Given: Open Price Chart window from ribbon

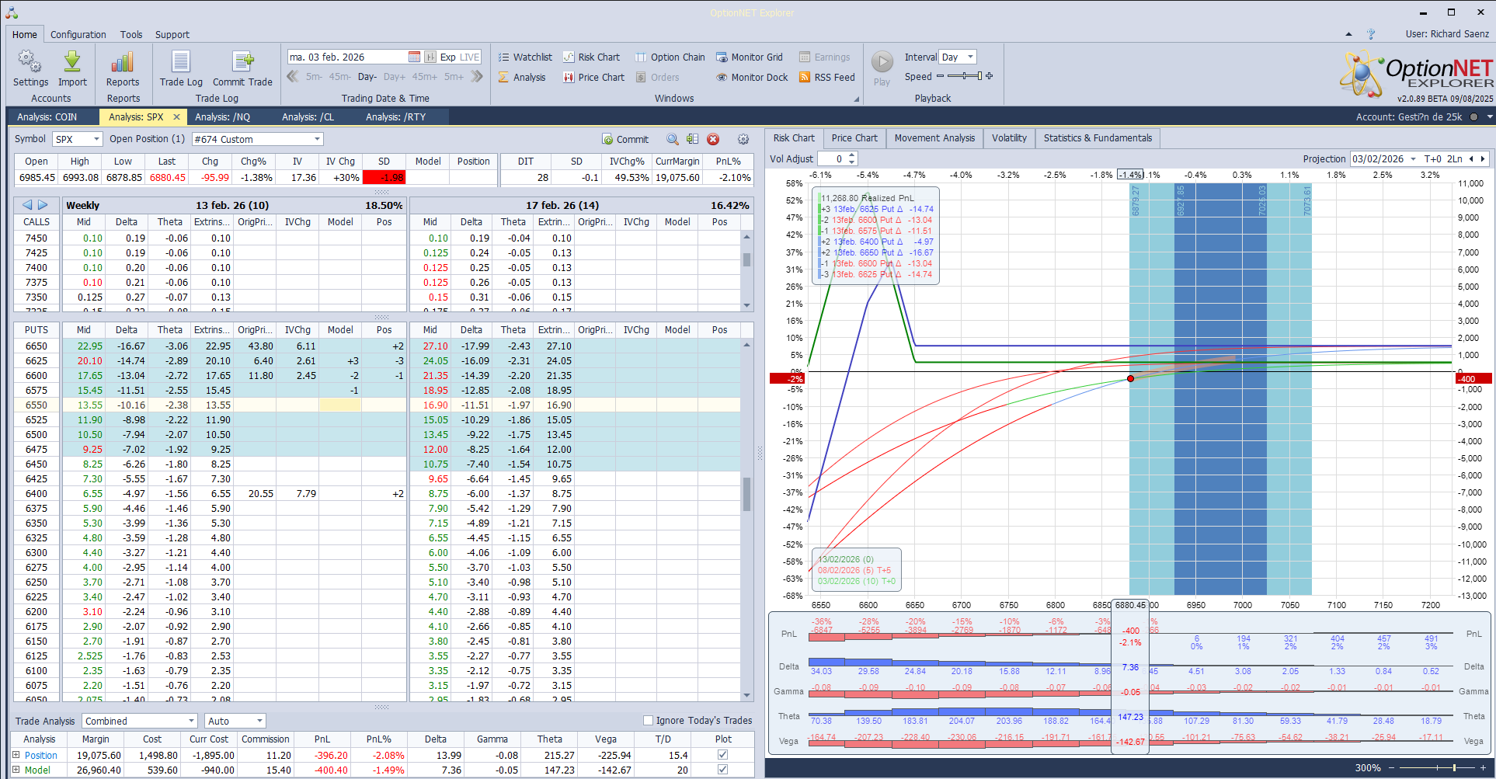Looking at the screenshot, I should [x=594, y=77].
